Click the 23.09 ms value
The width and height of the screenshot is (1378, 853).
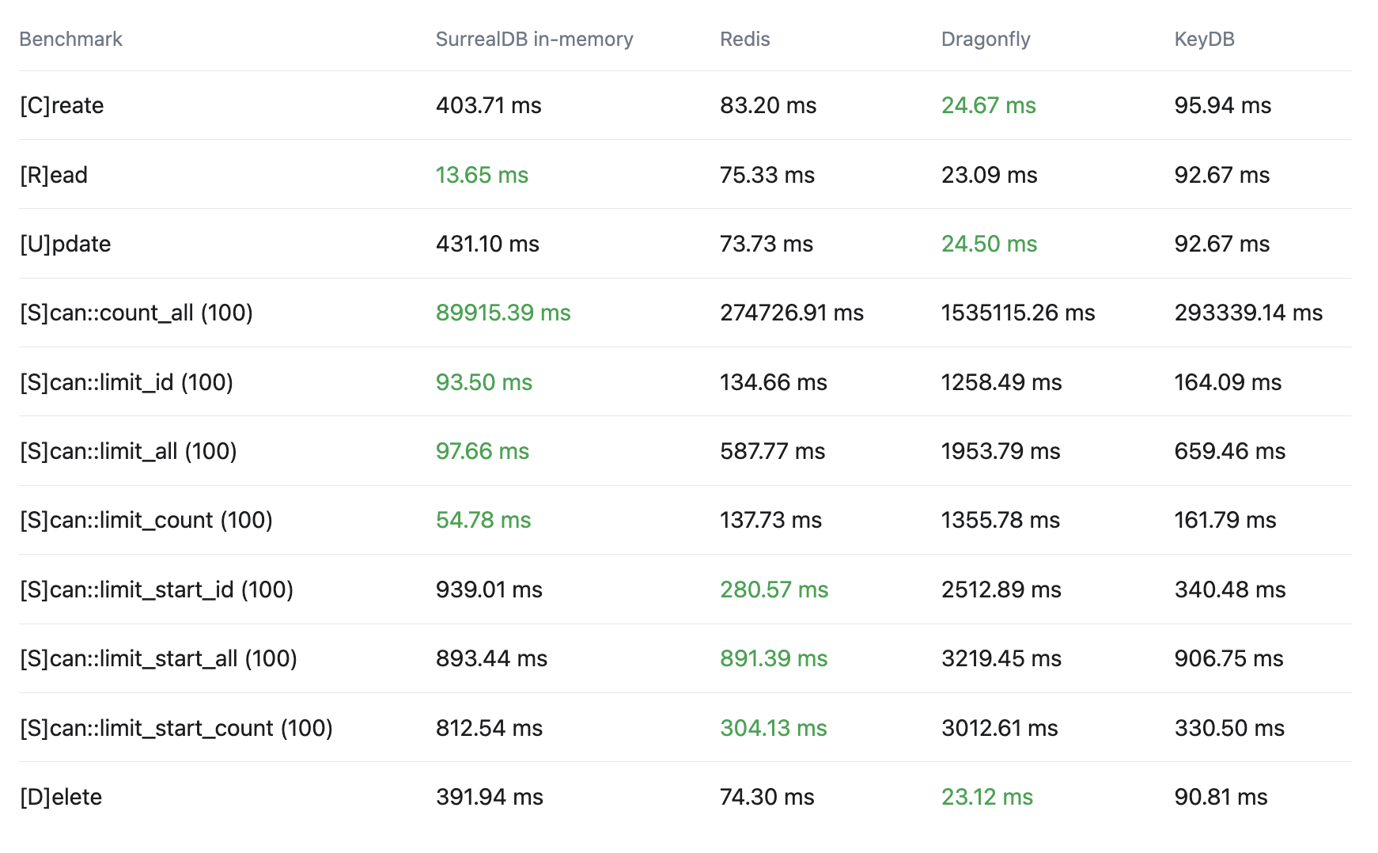tap(990, 175)
